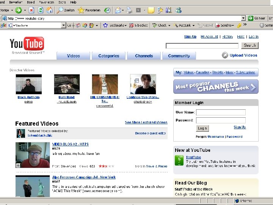Click the green Ga naar go button
Image resolution: width=273 pixels, height=205 pixels.
pos(257,18)
